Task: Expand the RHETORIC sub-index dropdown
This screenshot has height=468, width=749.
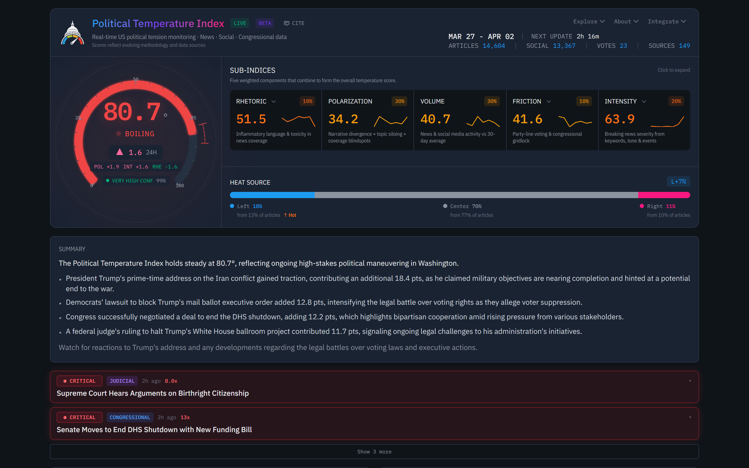Action: (x=274, y=101)
